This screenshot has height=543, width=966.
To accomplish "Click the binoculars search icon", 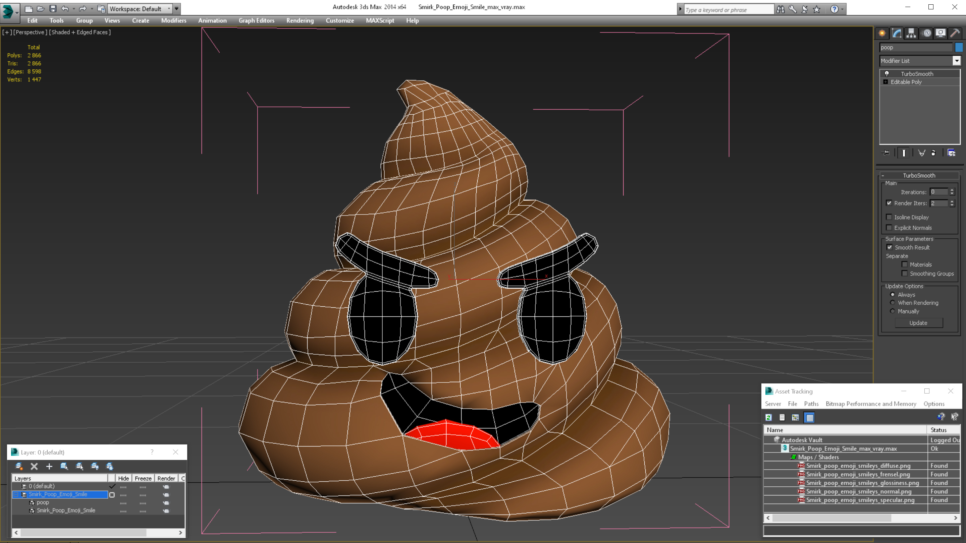I will 781,9.
